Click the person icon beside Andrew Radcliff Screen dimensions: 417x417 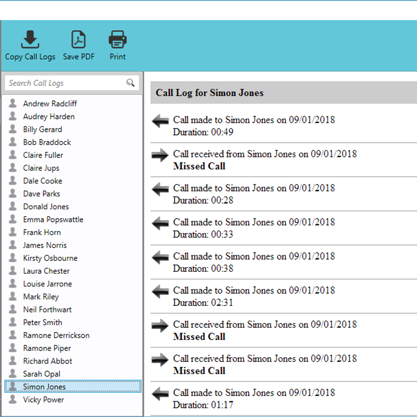13,103
